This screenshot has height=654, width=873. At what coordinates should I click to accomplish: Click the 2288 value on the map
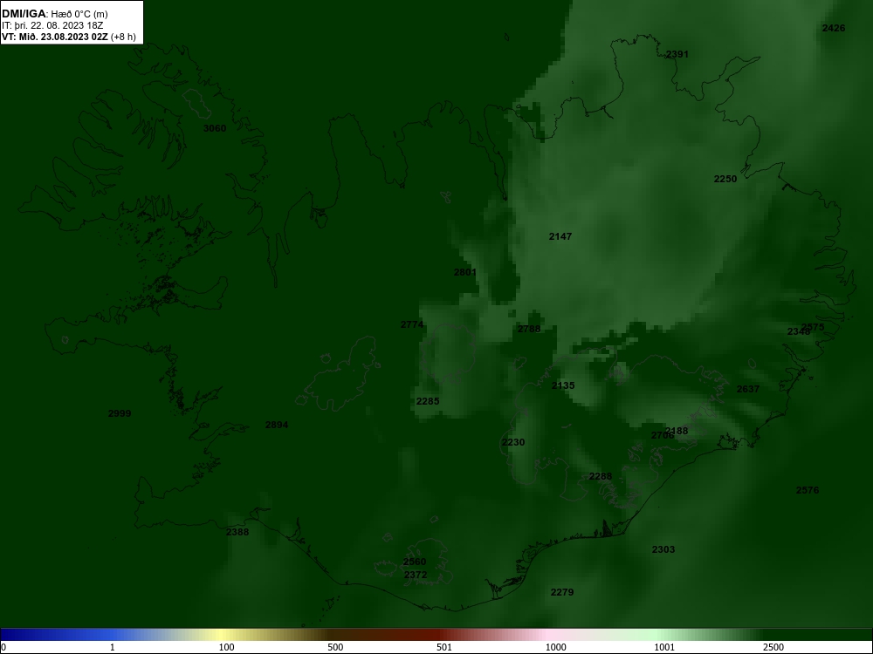(601, 477)
